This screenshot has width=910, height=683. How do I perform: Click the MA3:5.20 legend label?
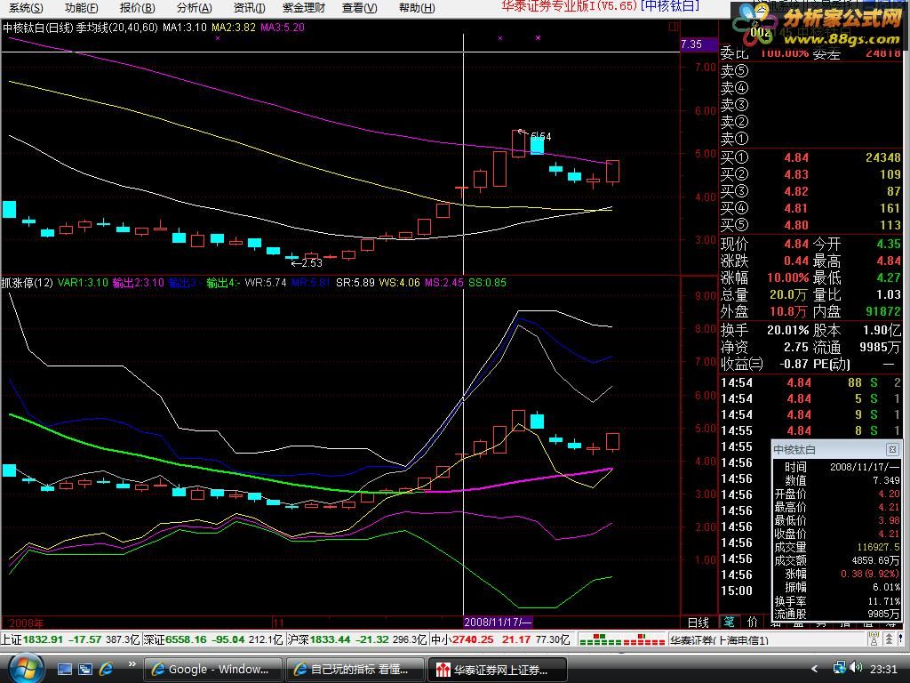click(283, 28)
